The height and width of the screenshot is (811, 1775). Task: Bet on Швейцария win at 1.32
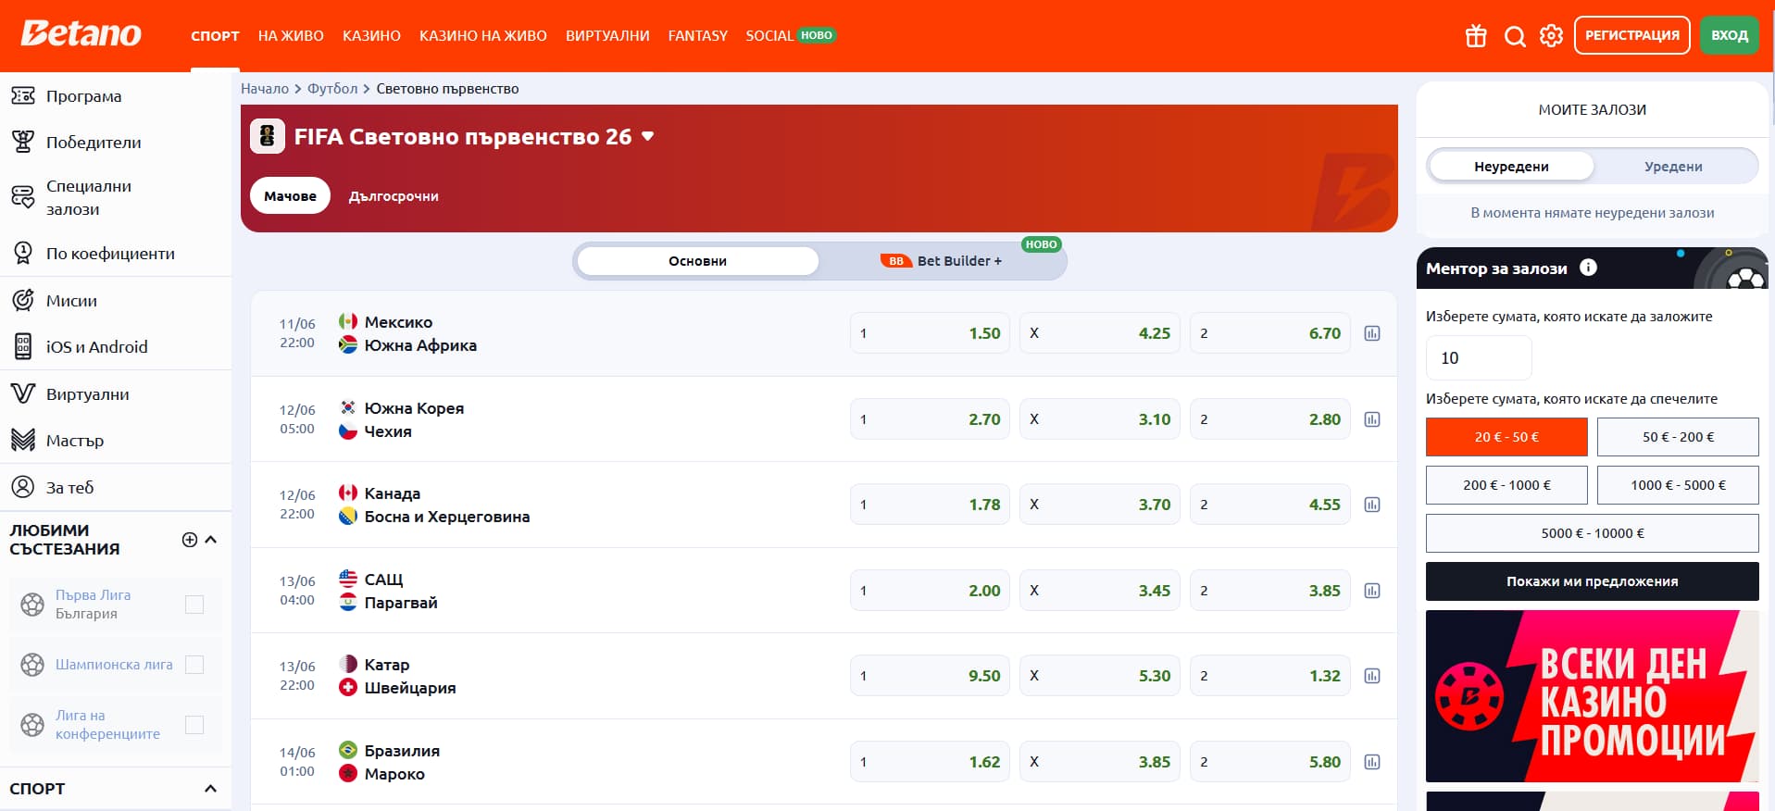click(x=1270, y=676)
